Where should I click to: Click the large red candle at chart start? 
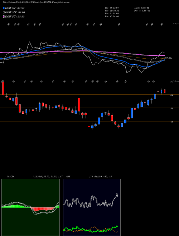3,88
